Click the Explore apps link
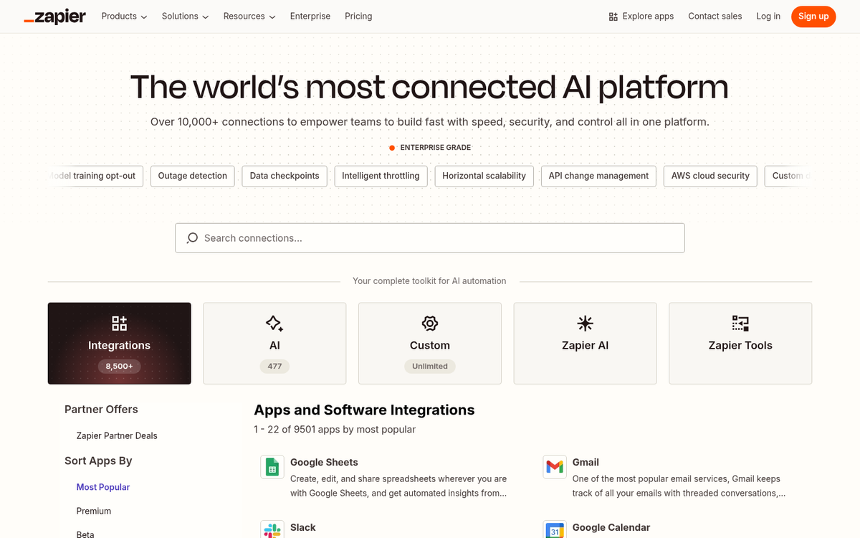860x538 pixels. click(641, 16)
